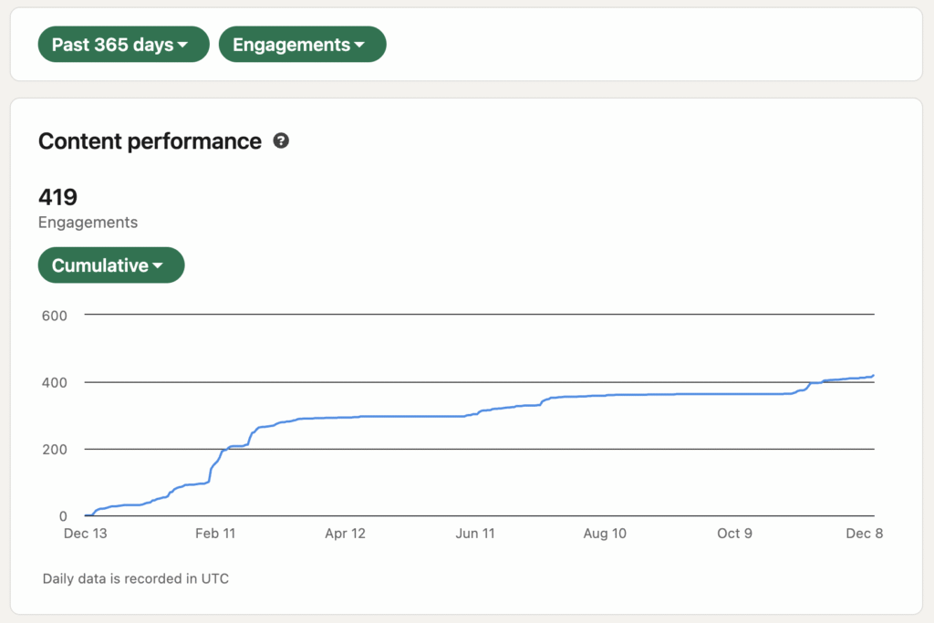The image size is (934, 623).
Task: Expand the Engagements metric filter pill
Action: [302, 45]
